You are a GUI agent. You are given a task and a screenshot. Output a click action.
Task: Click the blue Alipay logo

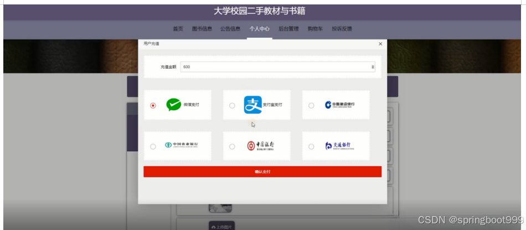click(x=252, y=105)
